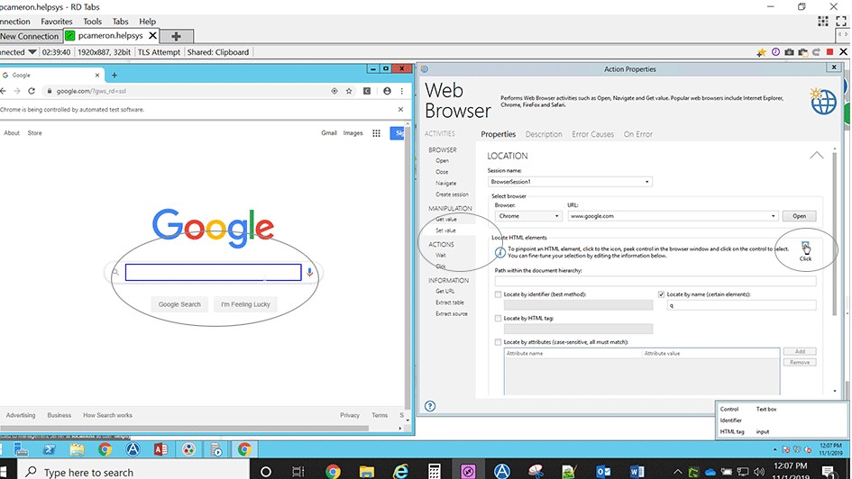Dismiss the automated test software infobar
Image resolution: width=852 pixels, height=479 pixels.
click(x=400, y=110)
